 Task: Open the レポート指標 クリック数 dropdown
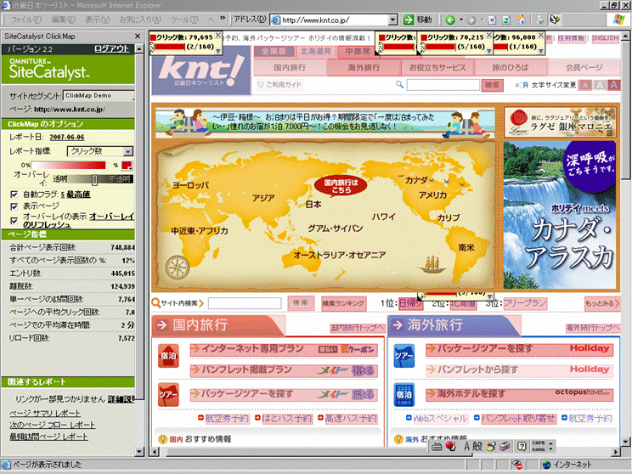(127, 150)
